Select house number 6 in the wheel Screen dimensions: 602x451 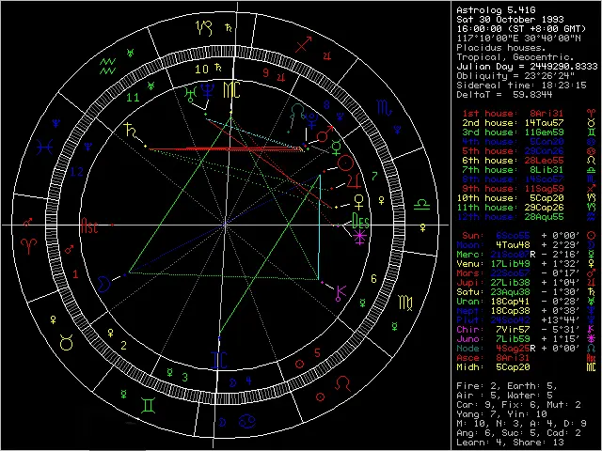coord(374,279)
